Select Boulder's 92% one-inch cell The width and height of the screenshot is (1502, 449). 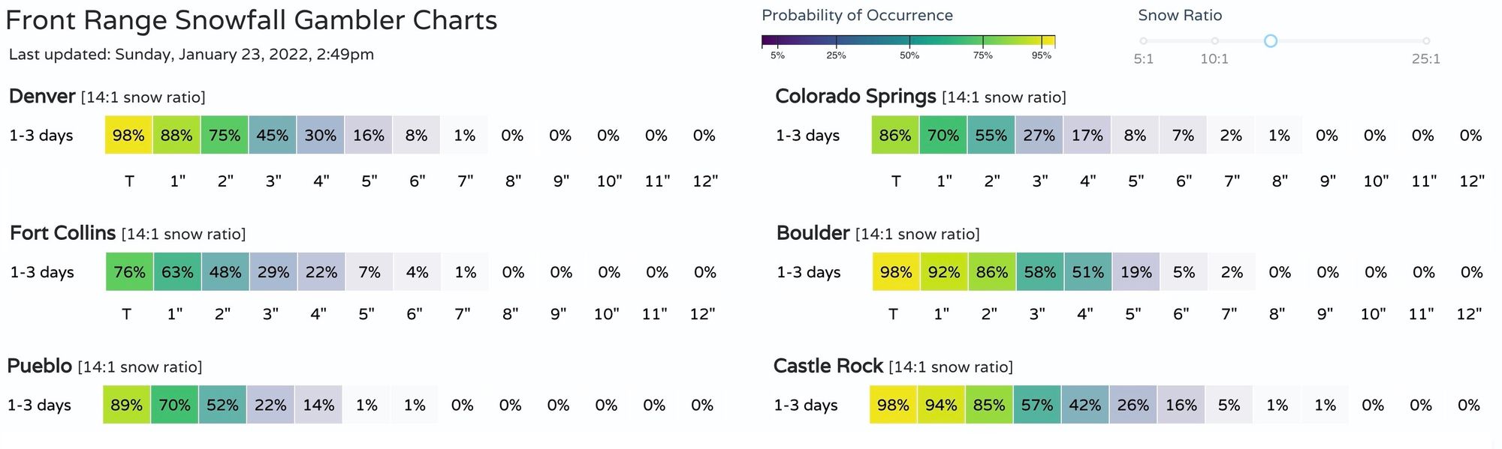pyautogui.click(x=944, y=272)
